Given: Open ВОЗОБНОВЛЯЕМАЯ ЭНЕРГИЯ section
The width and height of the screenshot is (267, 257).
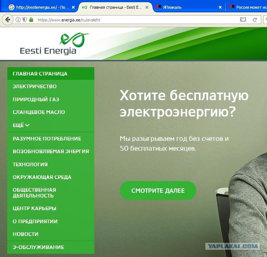Looking at the screenshot, I should [51, 151].
